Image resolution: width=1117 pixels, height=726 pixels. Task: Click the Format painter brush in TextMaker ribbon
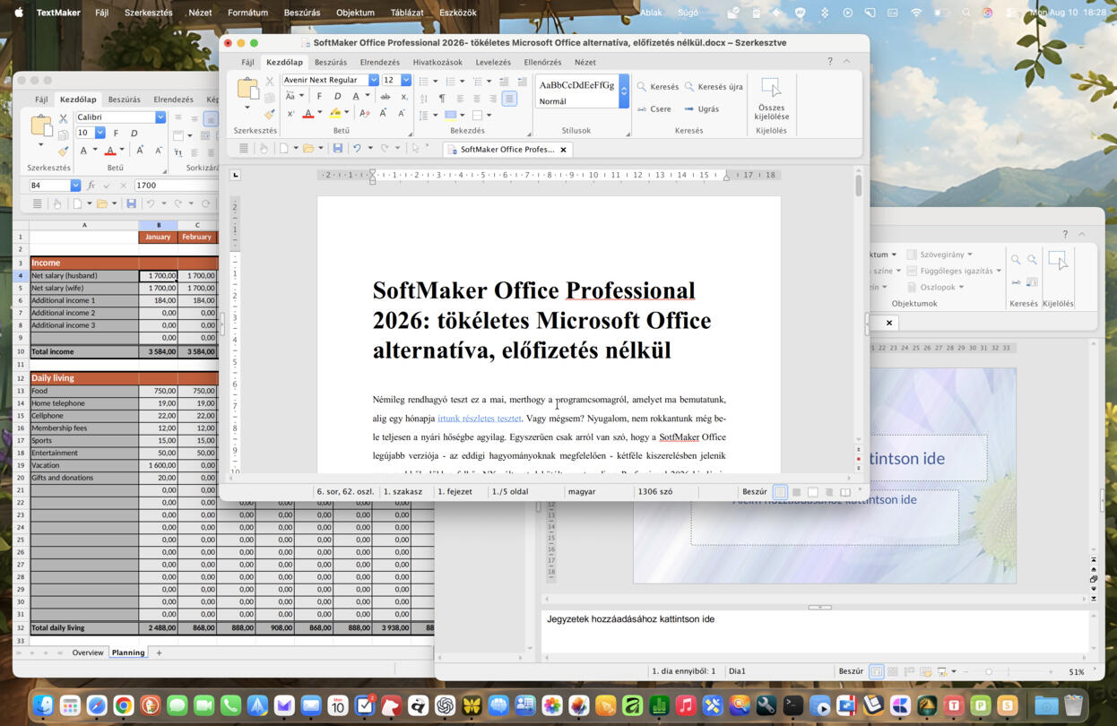(269, 114)
